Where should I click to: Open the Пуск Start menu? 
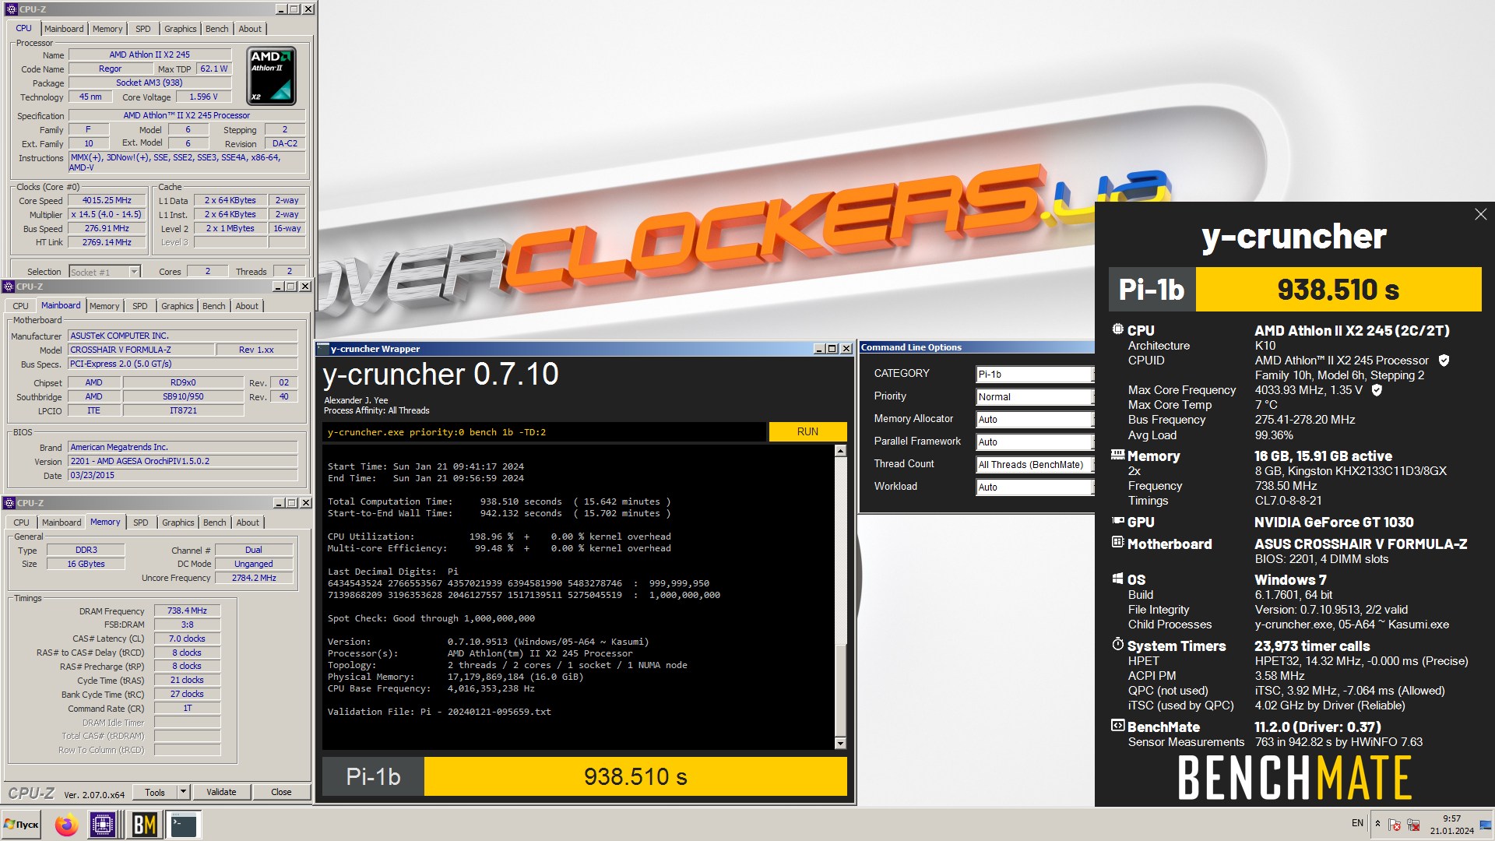[22, 824]
